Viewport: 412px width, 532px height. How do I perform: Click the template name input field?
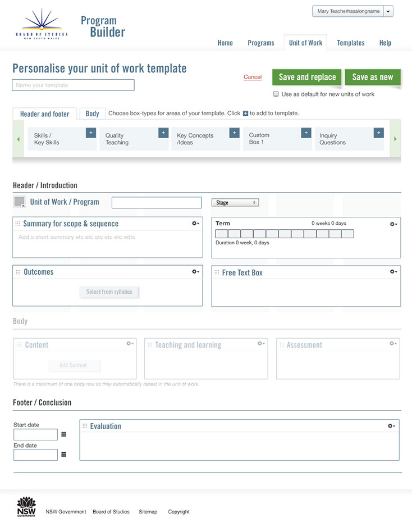73,85
